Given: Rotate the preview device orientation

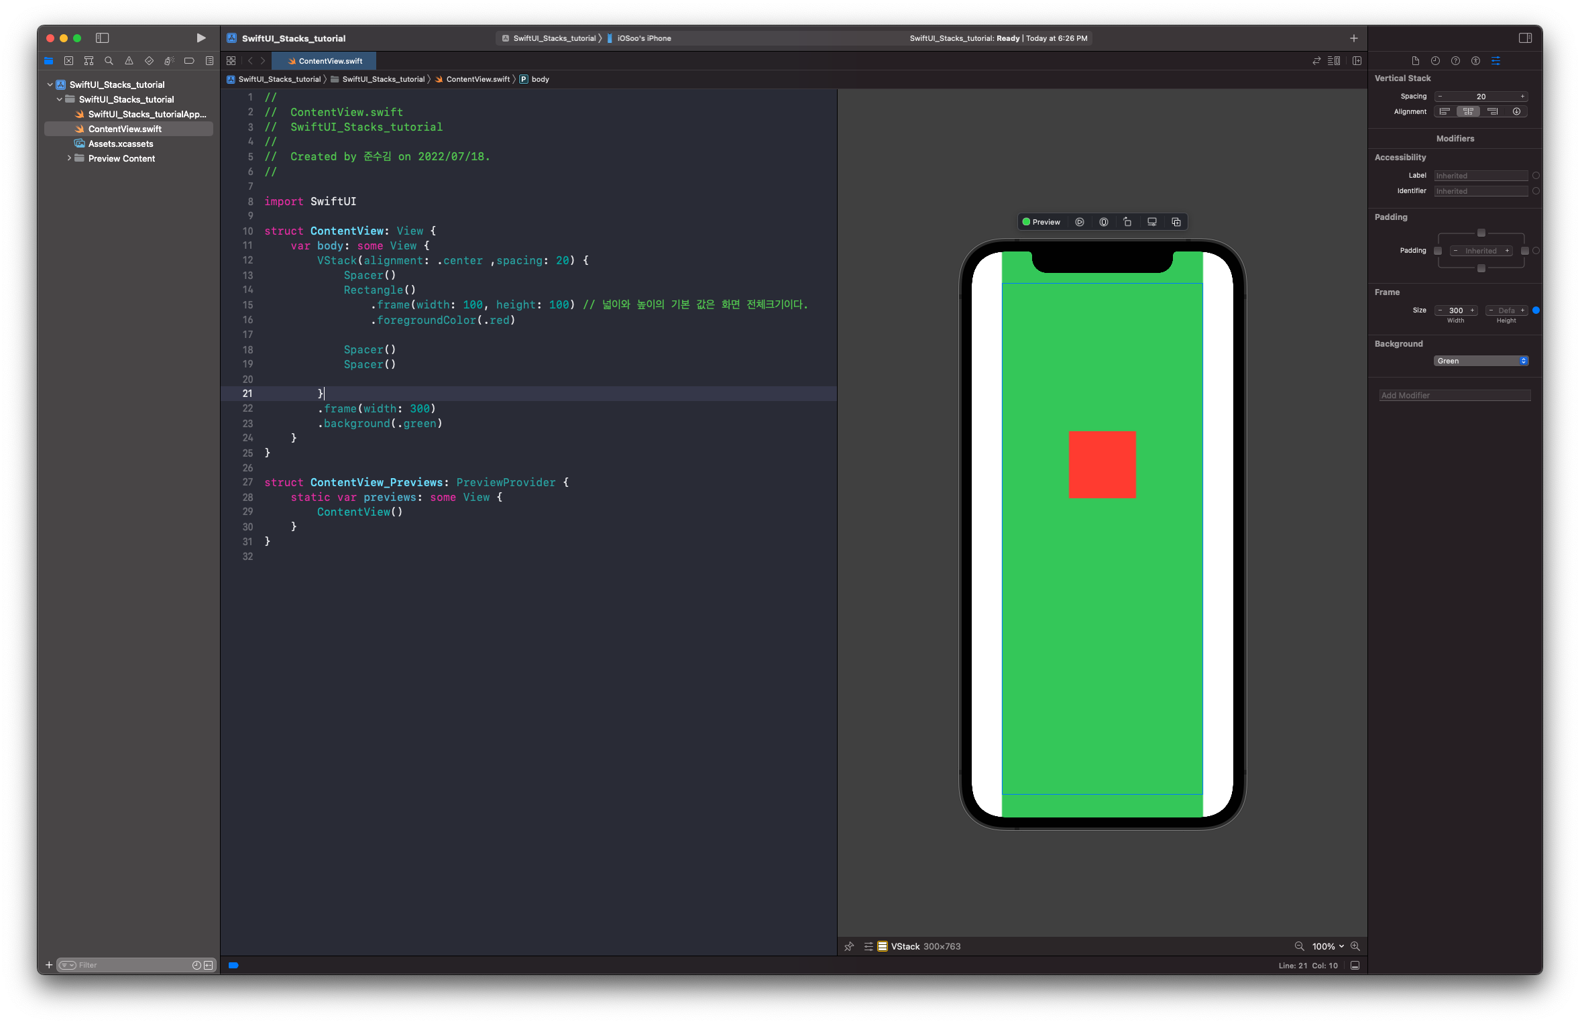Looking at the screenshot, I should pyautogui.click(x=1127, y=222).
